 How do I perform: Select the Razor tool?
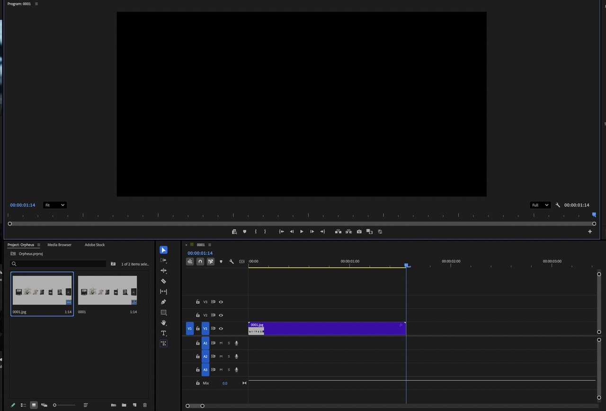pyautogui.click(x=163, y=281)
